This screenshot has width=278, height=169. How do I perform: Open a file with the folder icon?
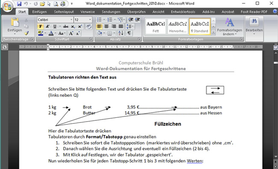(42, 4)
